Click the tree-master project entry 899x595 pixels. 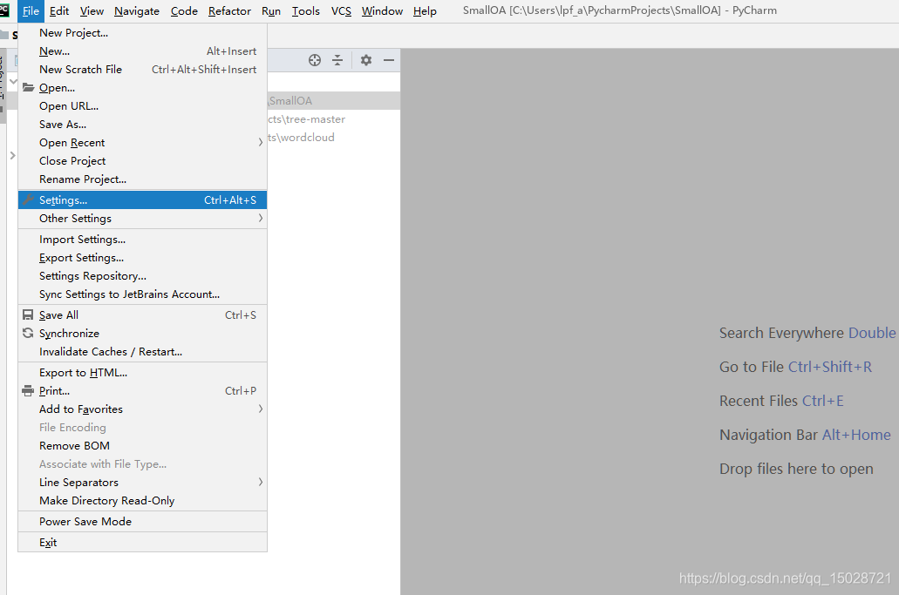(x=306, y=119)
